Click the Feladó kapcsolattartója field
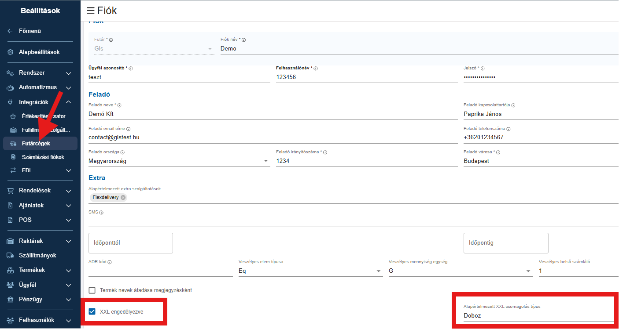Screen dimensions: 619x329 (541, 114)
